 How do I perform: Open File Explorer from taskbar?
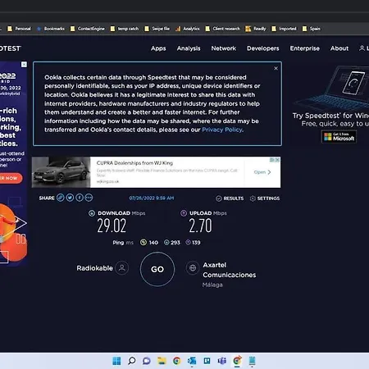click(162, 361)
